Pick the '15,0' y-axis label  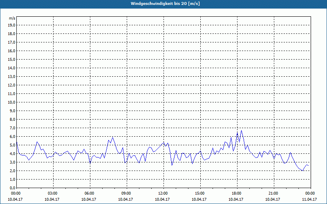(12, 59)
